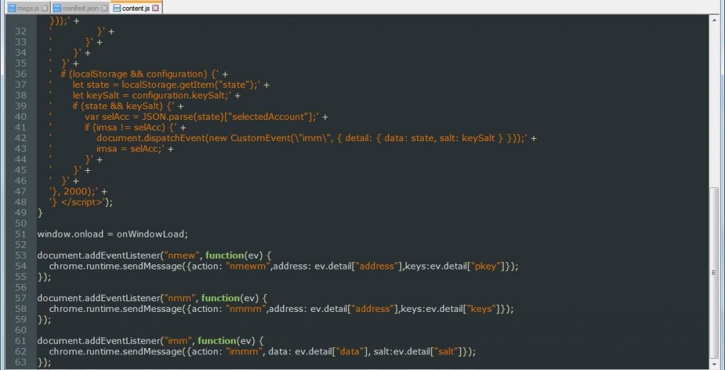The image size is (725, 370).
Task: Switch to the manifest.json tab
Action: pyautogui.click(x=79, y=8)
